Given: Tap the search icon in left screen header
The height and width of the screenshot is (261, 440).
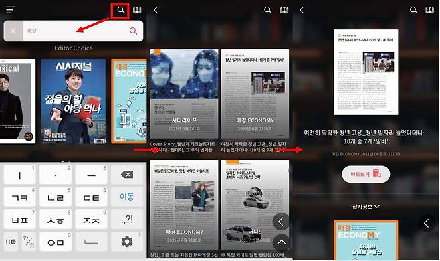Looking at the screenshot, I should tap(120, 10).
